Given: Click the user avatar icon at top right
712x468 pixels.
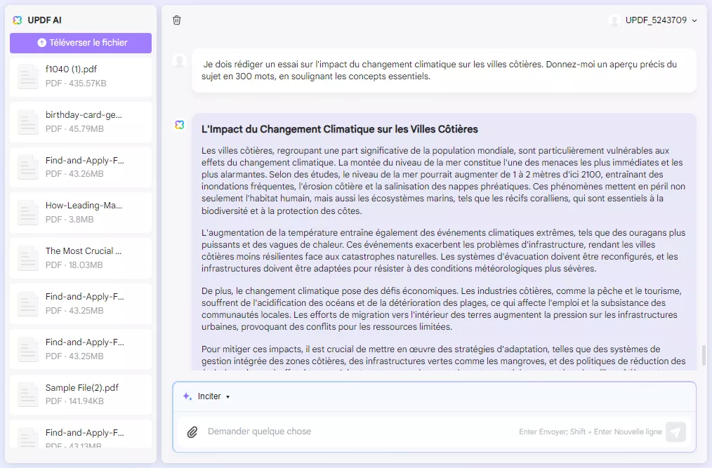Looking at the screenshot, I should coord(614,20).
